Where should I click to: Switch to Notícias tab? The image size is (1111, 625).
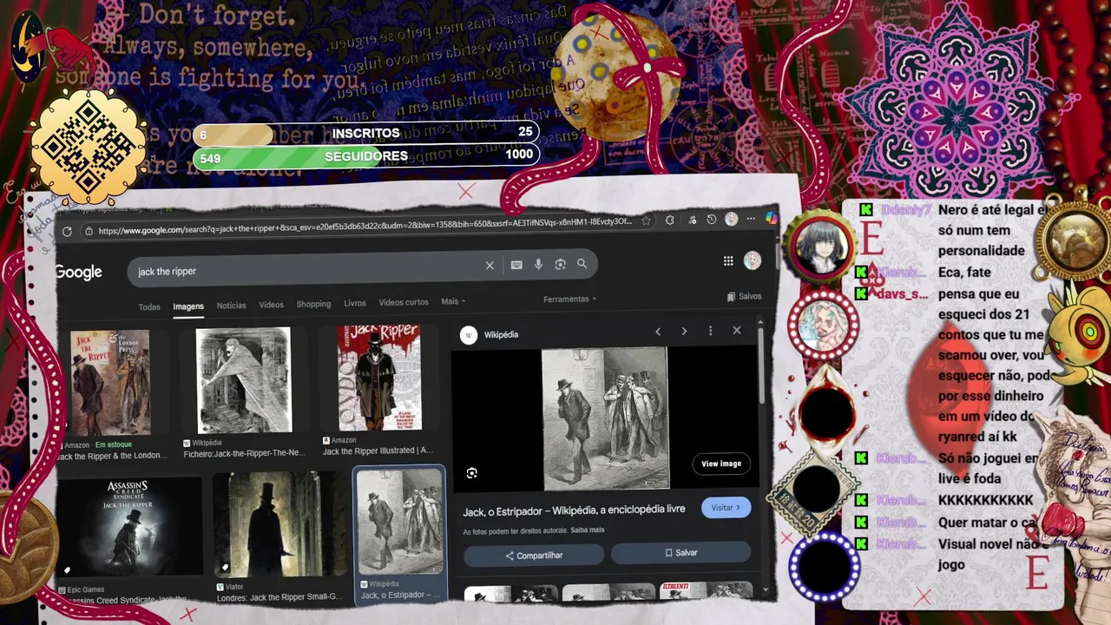[231, 306]
